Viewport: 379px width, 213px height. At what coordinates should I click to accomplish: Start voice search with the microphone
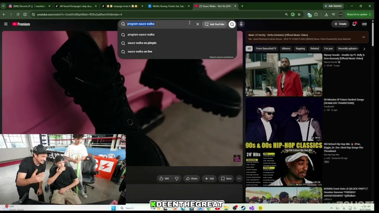(241, 24)
